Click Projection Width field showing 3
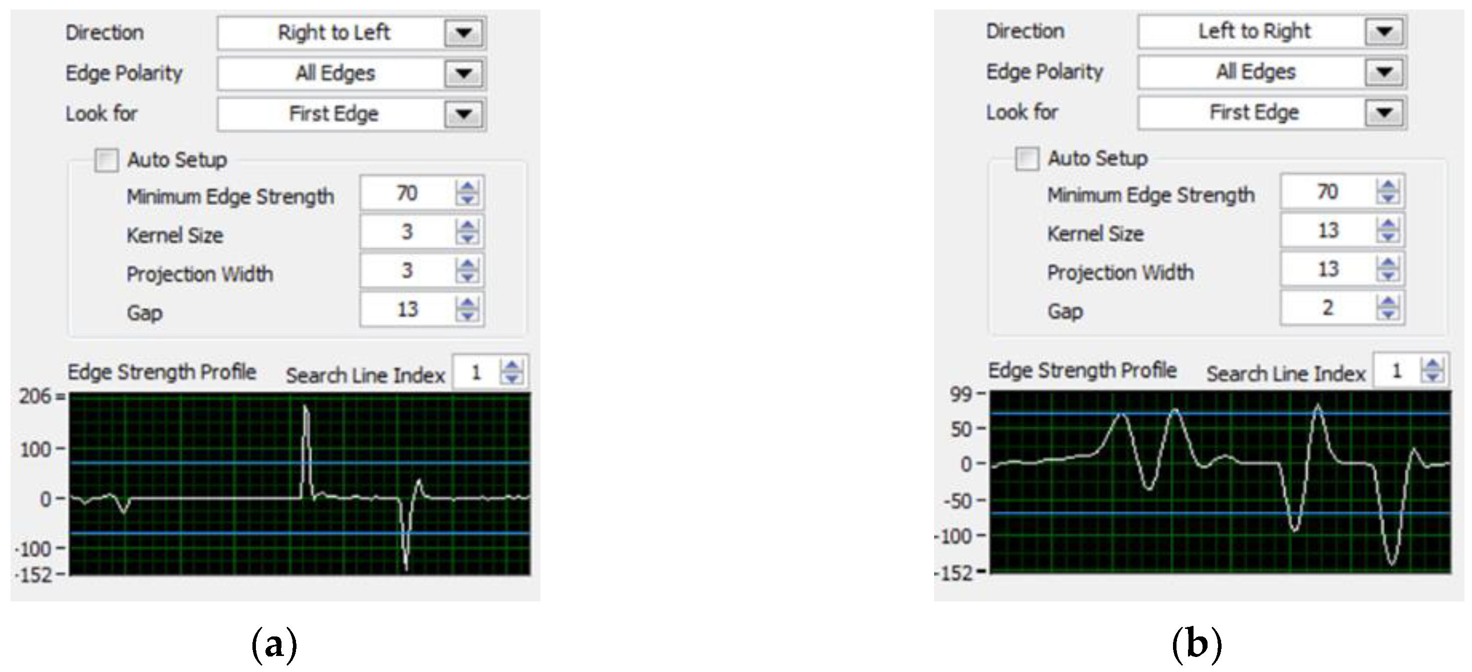 point(407,270)
